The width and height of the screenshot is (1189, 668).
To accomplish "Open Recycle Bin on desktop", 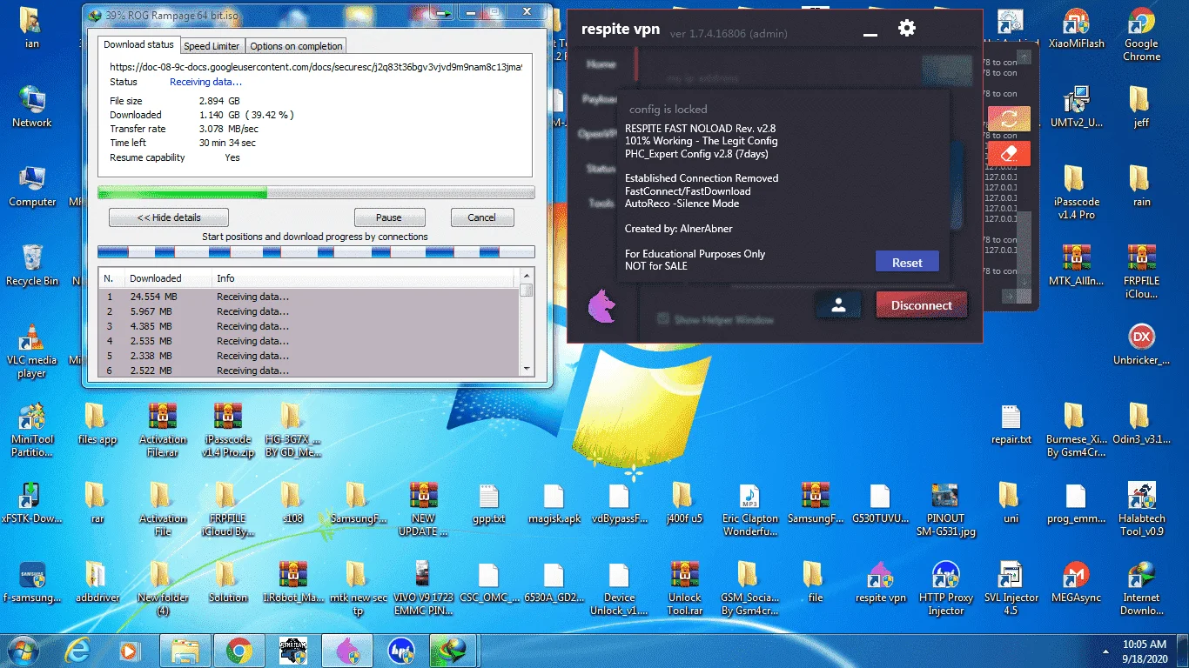I will coord(32,265).
